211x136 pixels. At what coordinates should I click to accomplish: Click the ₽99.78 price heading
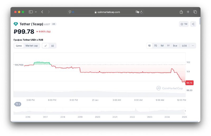click(24, 32)
